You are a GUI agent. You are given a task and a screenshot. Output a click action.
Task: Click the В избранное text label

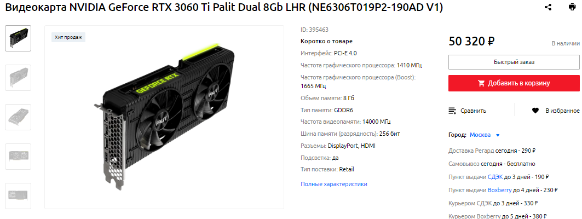[562, 111]
